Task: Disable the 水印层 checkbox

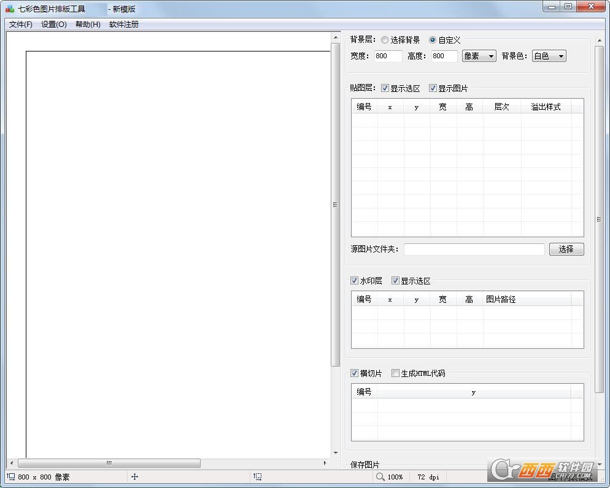Action: point(354,281)
